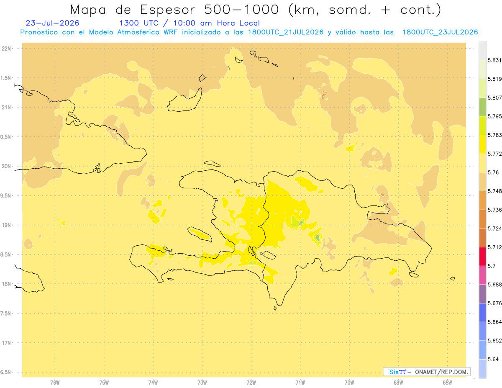The width and height of the screenshot is (502, 388).
Task: Click the 5.676 colorbar value
Action: (x=494, y=303)
